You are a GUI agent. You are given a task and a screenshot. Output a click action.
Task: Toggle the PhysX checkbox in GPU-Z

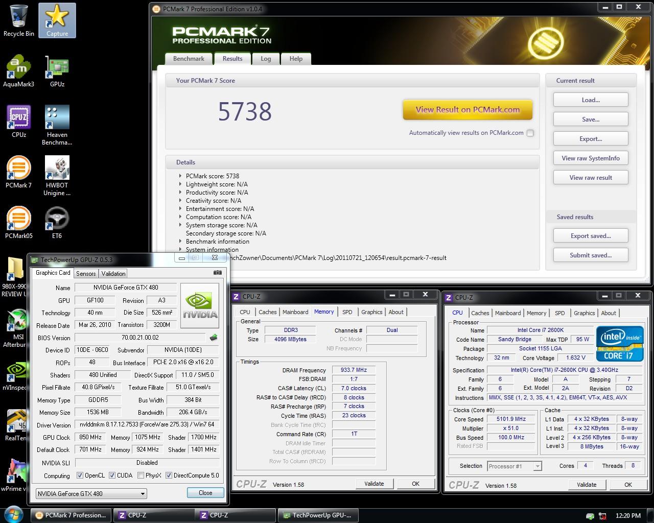tap(141, 476)
